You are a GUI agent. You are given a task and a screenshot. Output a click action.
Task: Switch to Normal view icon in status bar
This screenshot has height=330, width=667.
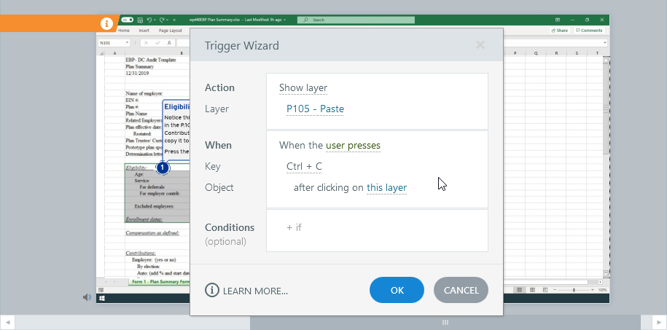(520, 290)
